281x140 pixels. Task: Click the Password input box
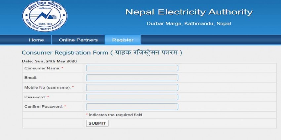pyautogui.click(x=132, y=97)
